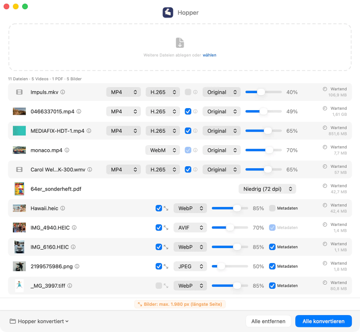Click the info icon next to 0466337015.mp4

tap(79, 111)
